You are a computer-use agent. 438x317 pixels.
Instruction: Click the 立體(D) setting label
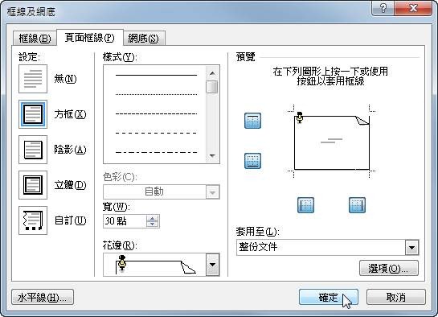[70, 185]
